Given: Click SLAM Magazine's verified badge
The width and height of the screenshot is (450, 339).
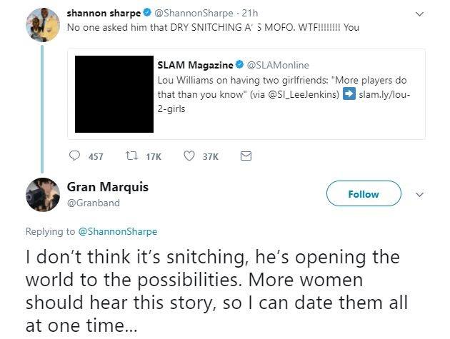Looking at the screenshot, I should [239, 64].
